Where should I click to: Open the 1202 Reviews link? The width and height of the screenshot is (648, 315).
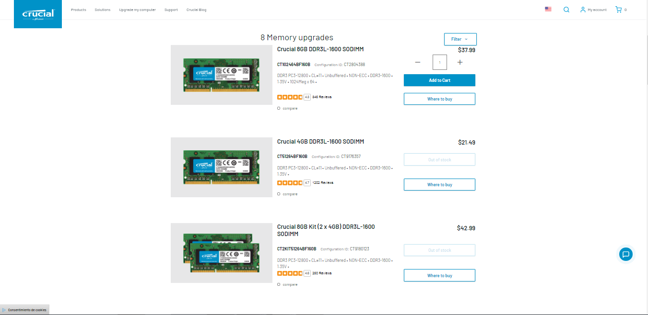click(323, 183)
